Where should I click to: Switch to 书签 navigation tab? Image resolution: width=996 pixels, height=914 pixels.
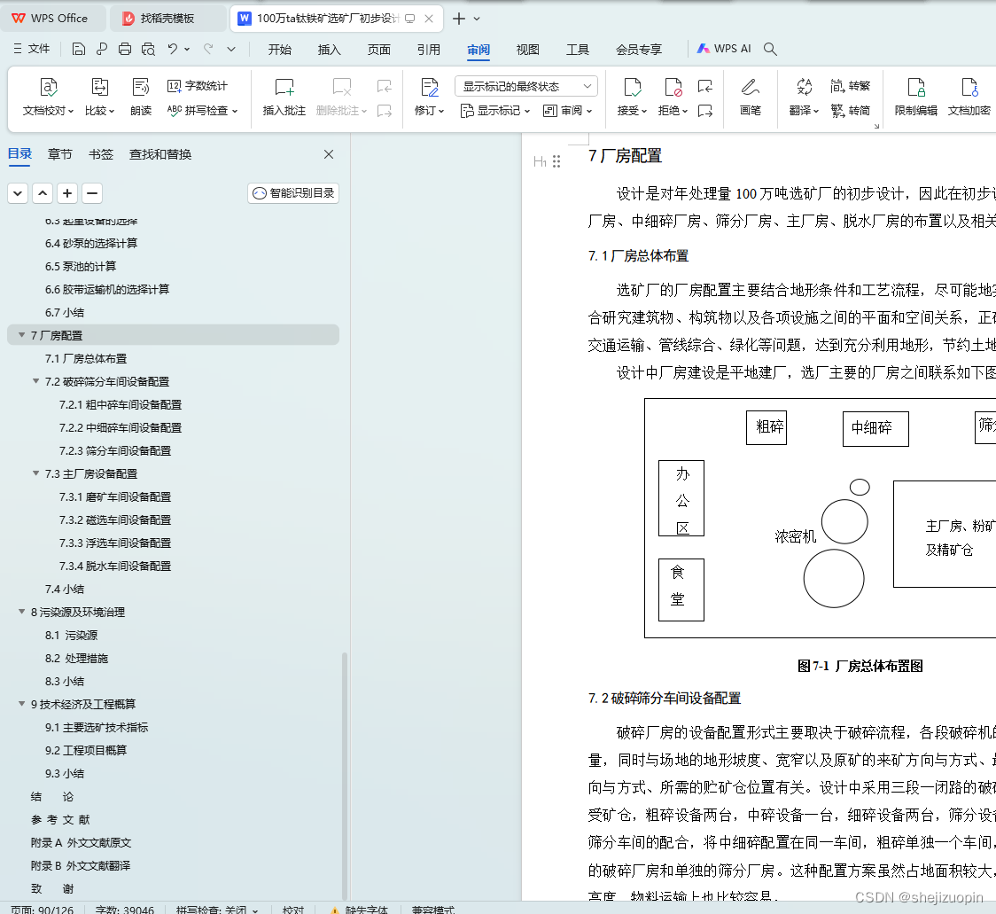pos(100,154)
